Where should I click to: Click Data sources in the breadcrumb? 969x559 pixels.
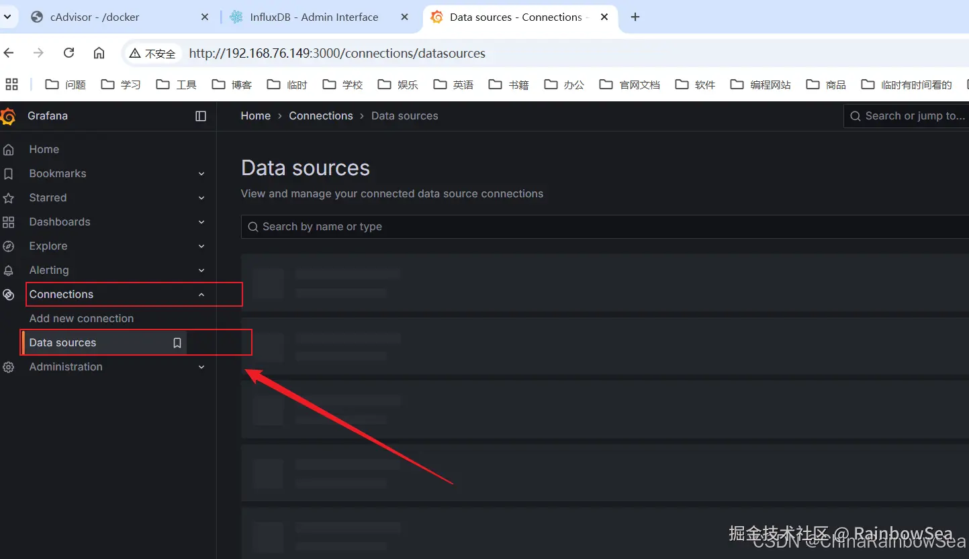pos(405,116)
